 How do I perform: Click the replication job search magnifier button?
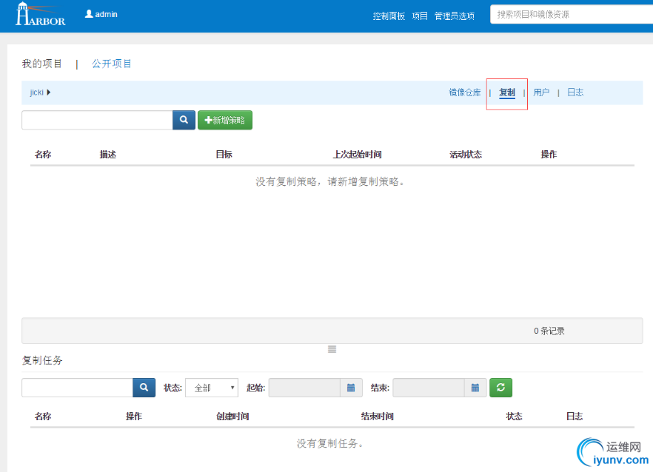click(144, 388)
